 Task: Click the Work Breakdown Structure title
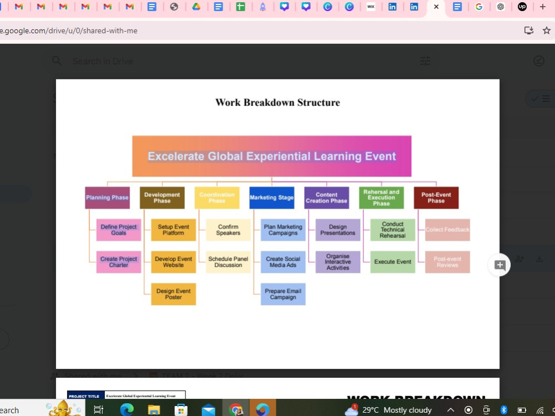(x=277, y=102)
